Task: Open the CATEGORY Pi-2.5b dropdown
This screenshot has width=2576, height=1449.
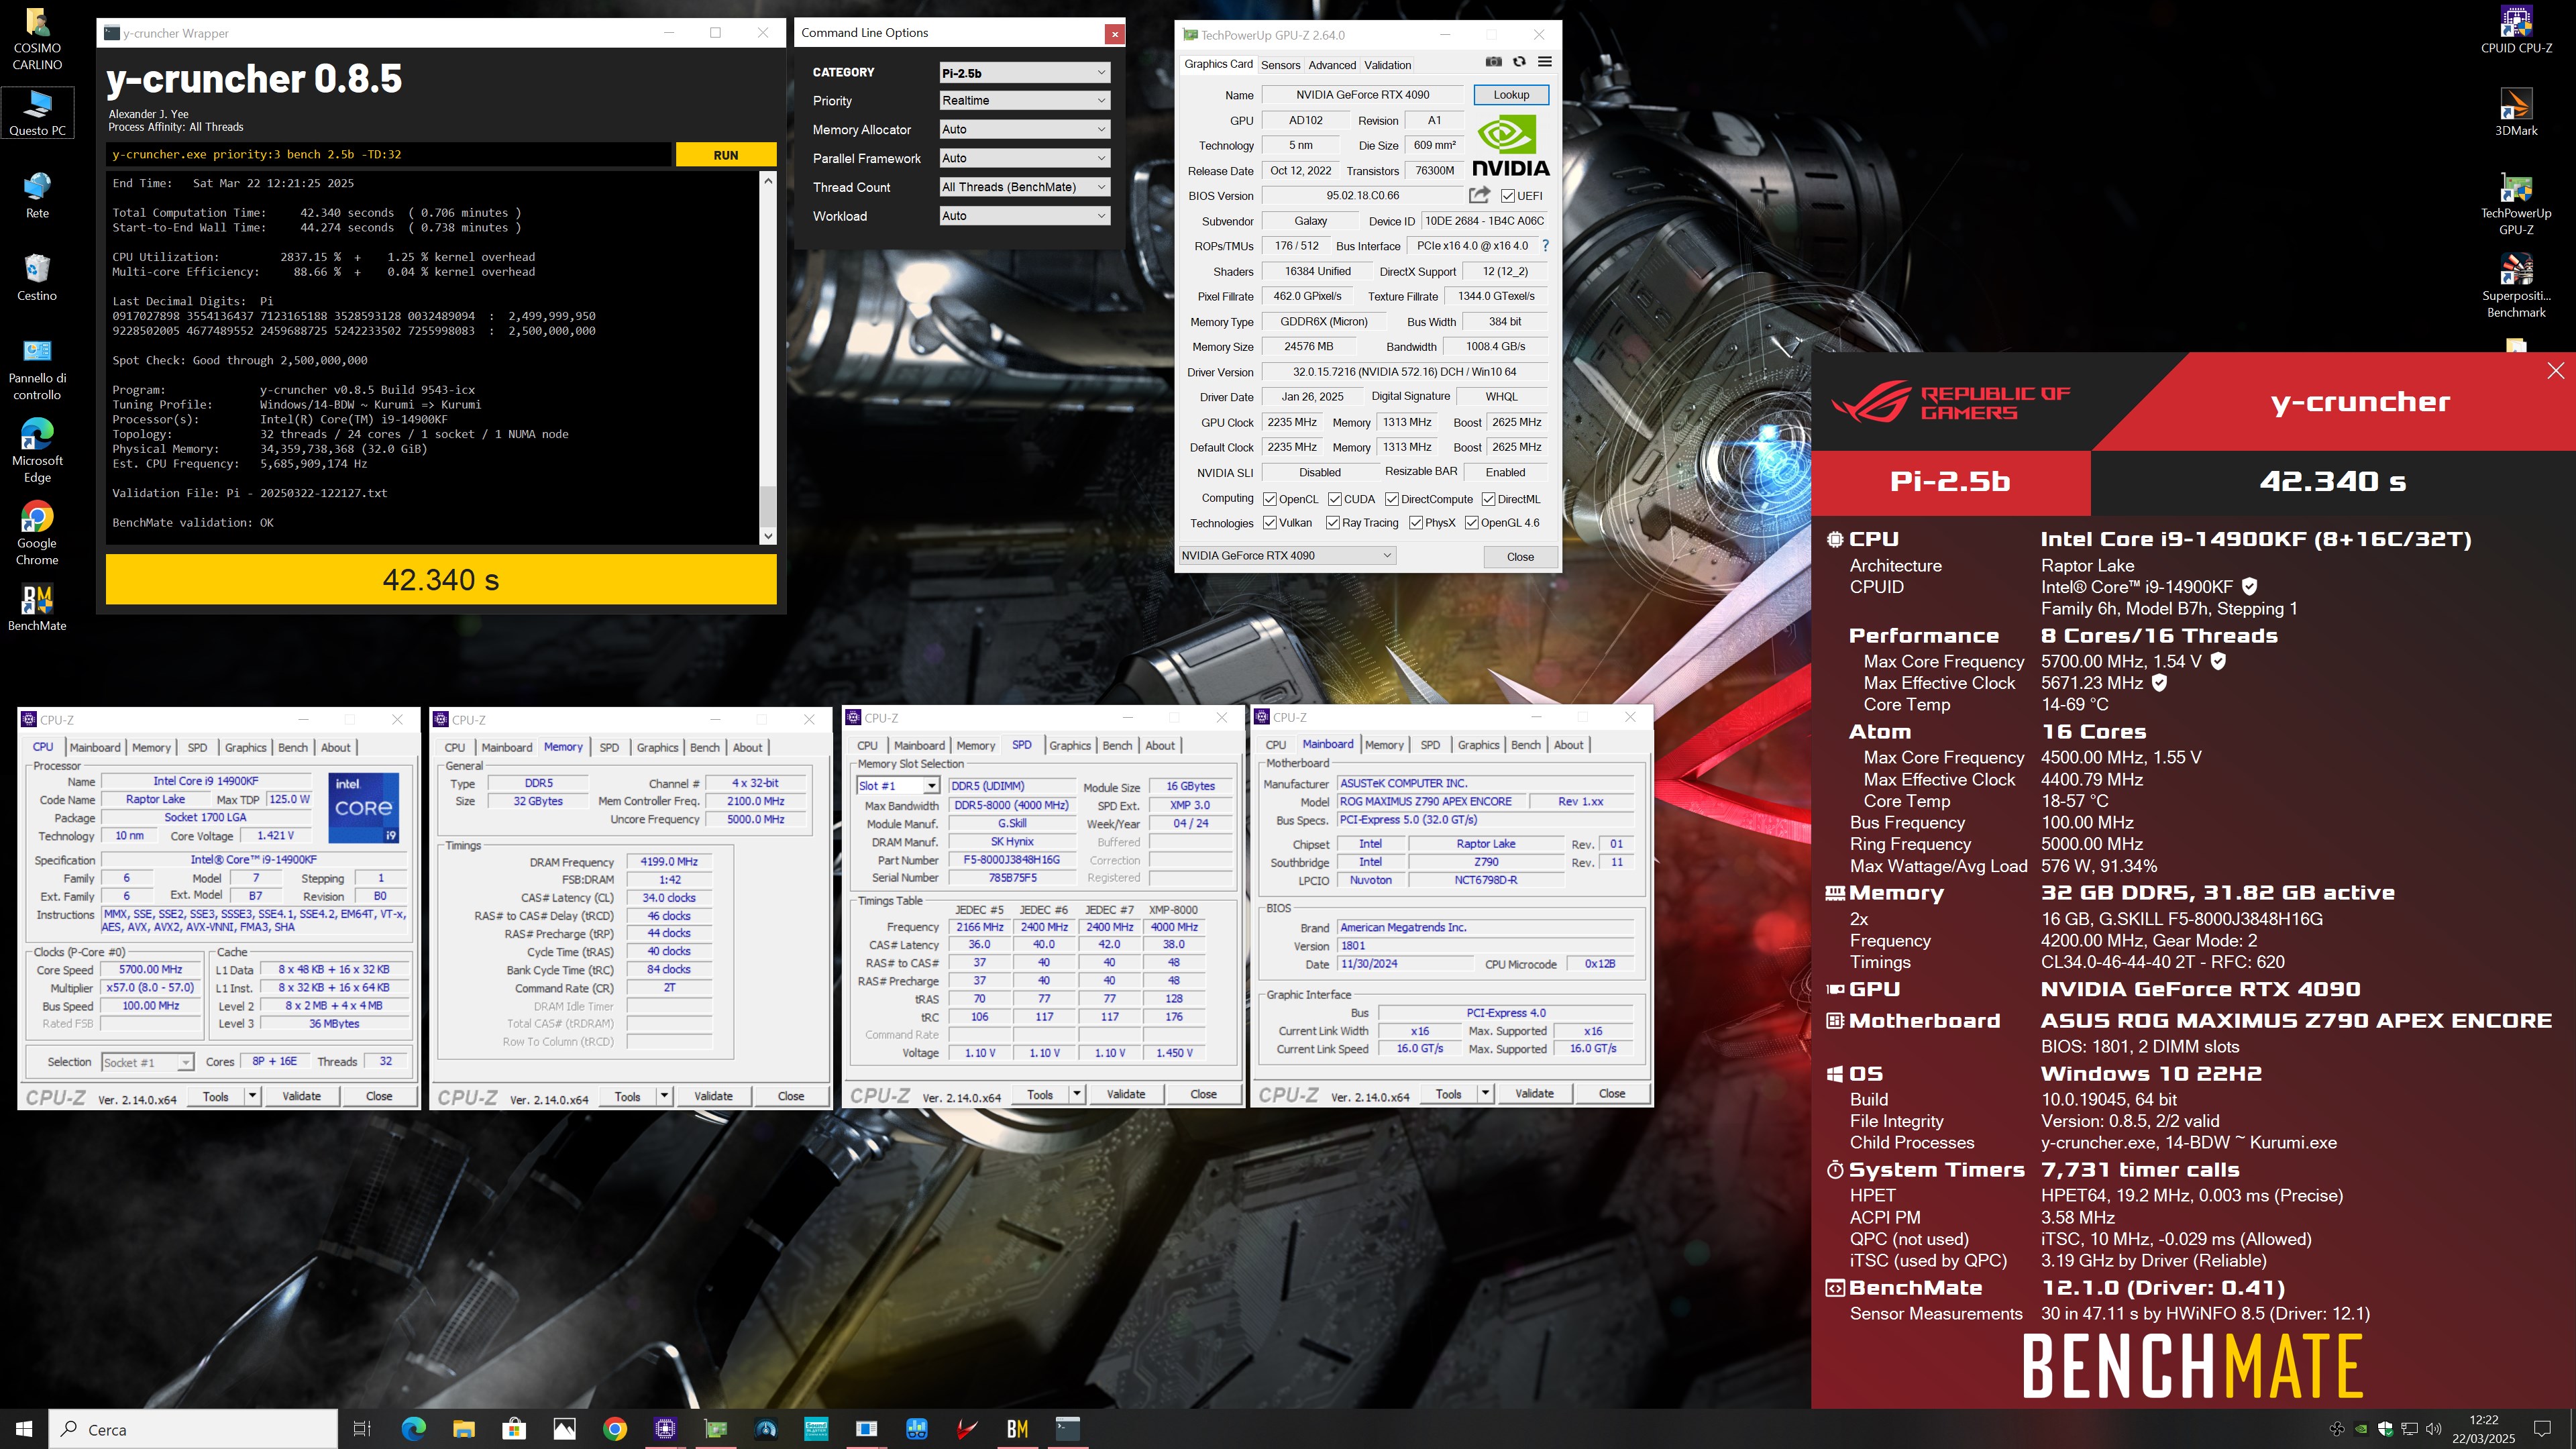Action: pos(1024,72)
